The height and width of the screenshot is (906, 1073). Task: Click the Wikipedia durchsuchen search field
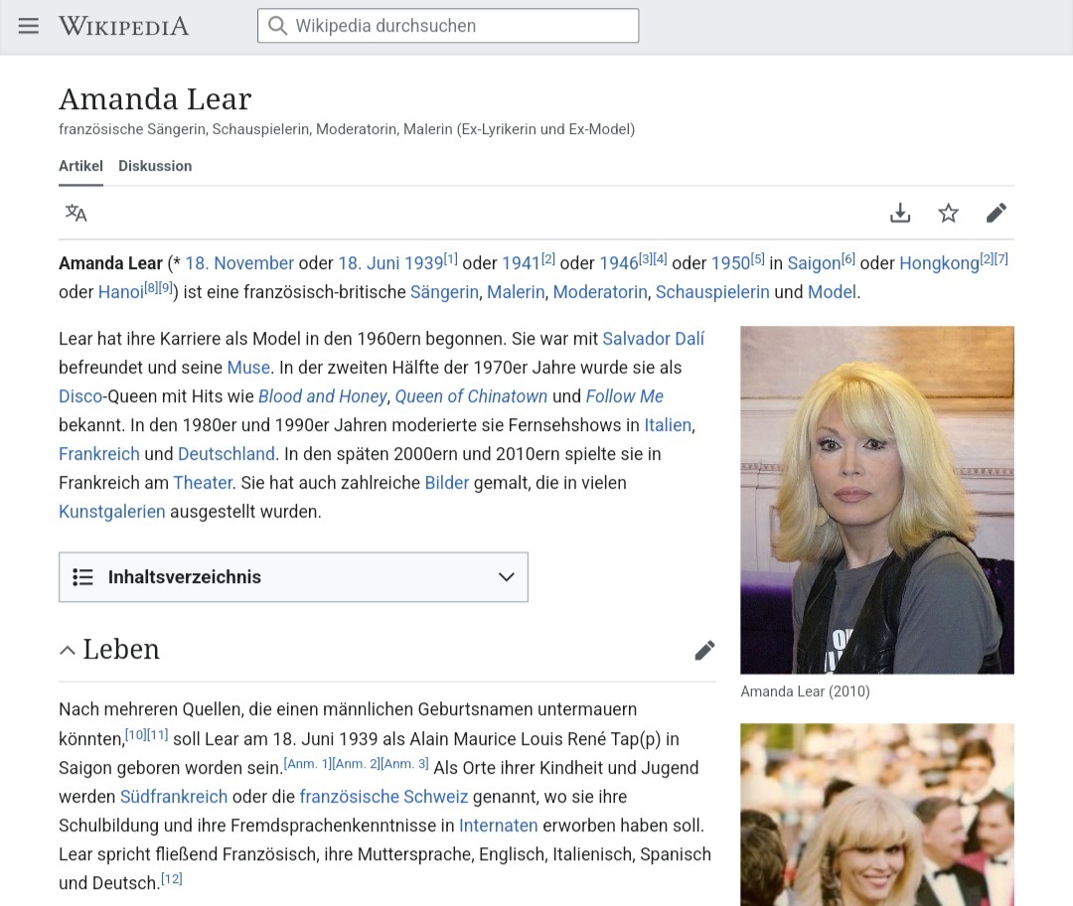(448, 26)
